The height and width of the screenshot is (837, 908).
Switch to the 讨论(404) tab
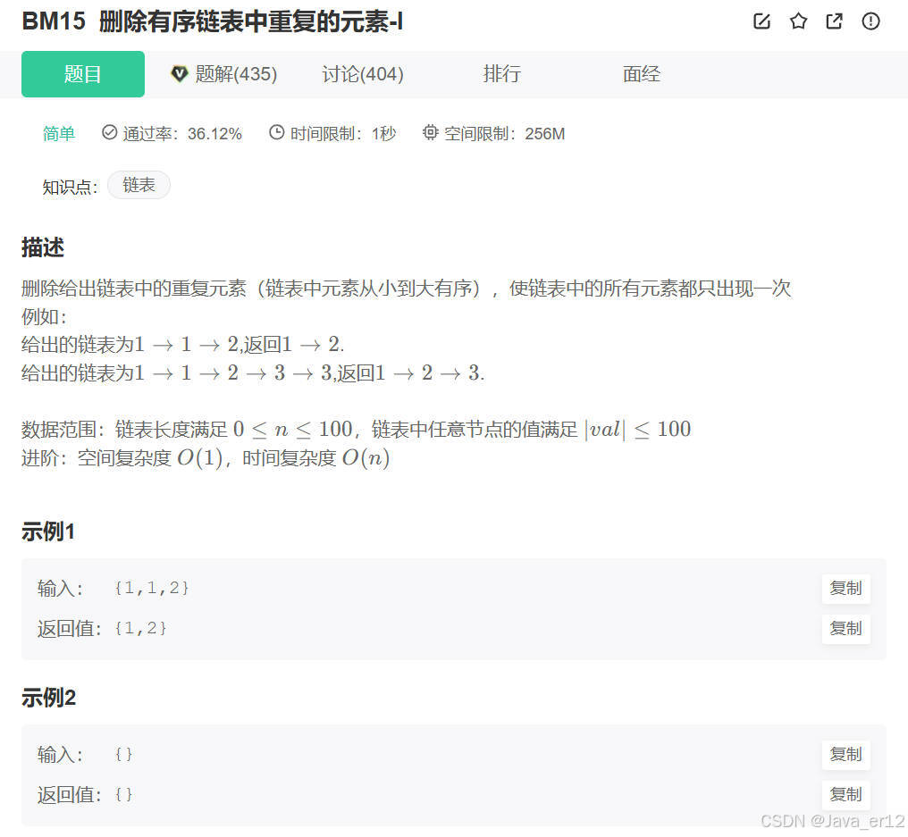(362, 74)
